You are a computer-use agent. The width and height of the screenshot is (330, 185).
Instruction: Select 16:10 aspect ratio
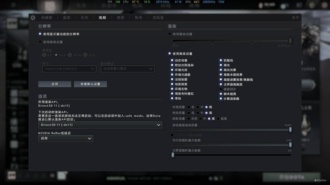(70, 55)
